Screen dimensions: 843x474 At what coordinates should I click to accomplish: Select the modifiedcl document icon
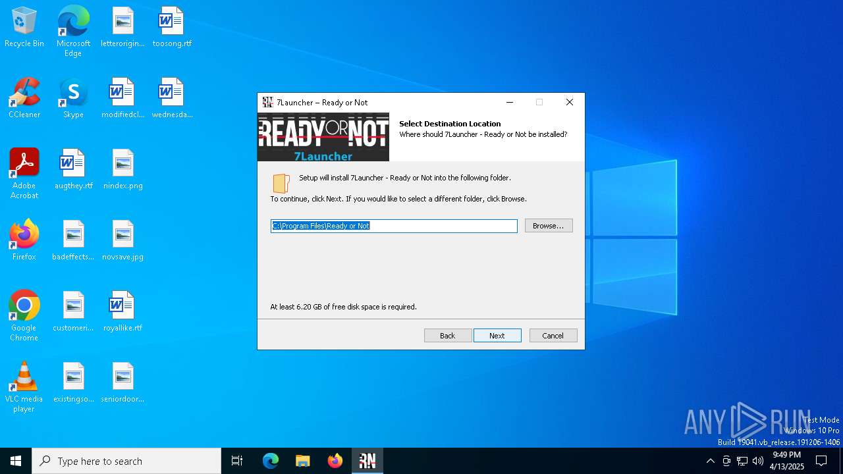click(122, 99)
